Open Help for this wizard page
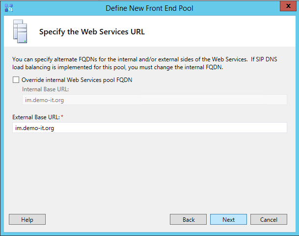The width and height of the screenshot is (299, 236). [27, 219]
